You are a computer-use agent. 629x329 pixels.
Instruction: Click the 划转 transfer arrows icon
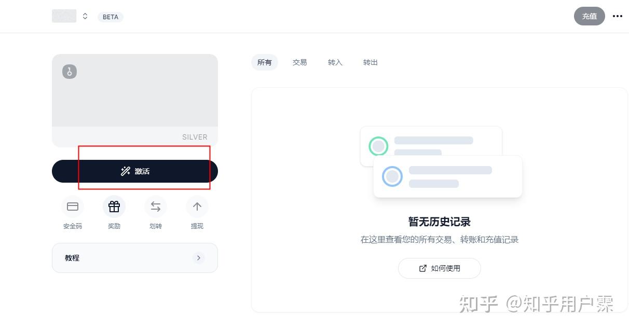click(156, 207)
